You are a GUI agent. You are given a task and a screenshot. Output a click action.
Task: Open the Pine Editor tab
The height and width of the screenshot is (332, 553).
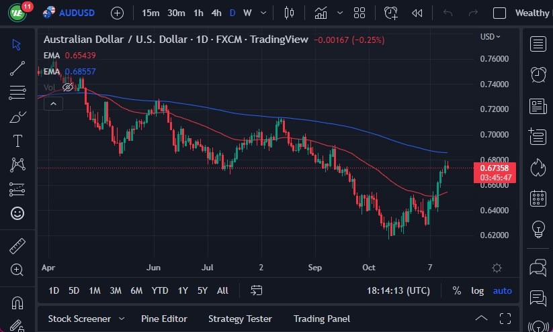tap(164, 319)
